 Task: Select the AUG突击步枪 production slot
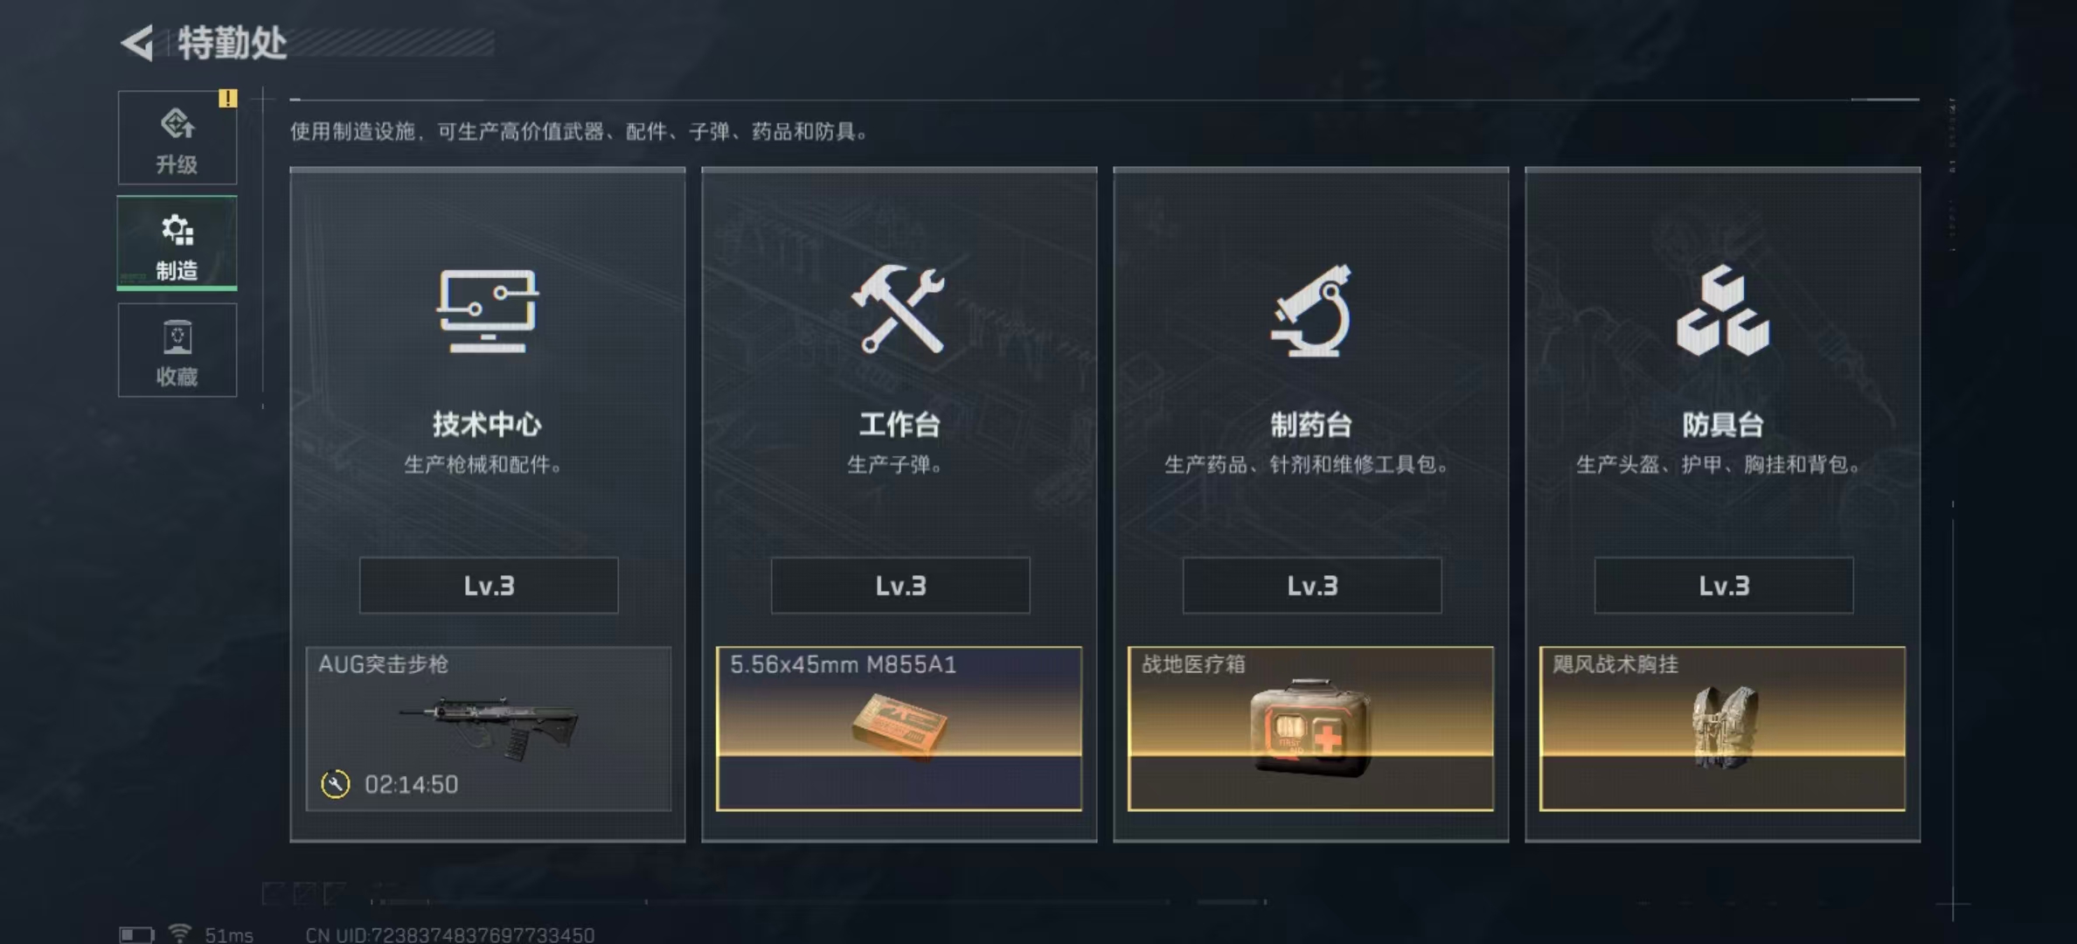pos(489,729)
